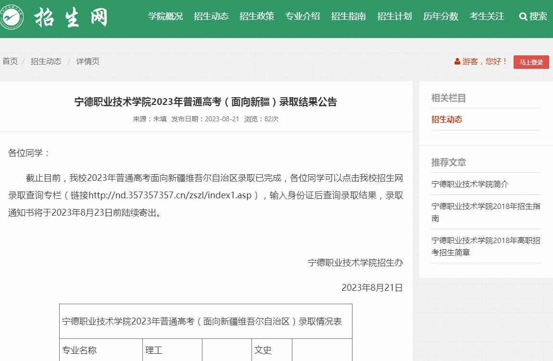
Task: Open 历年分数 menu item
Action: point(440,16)
